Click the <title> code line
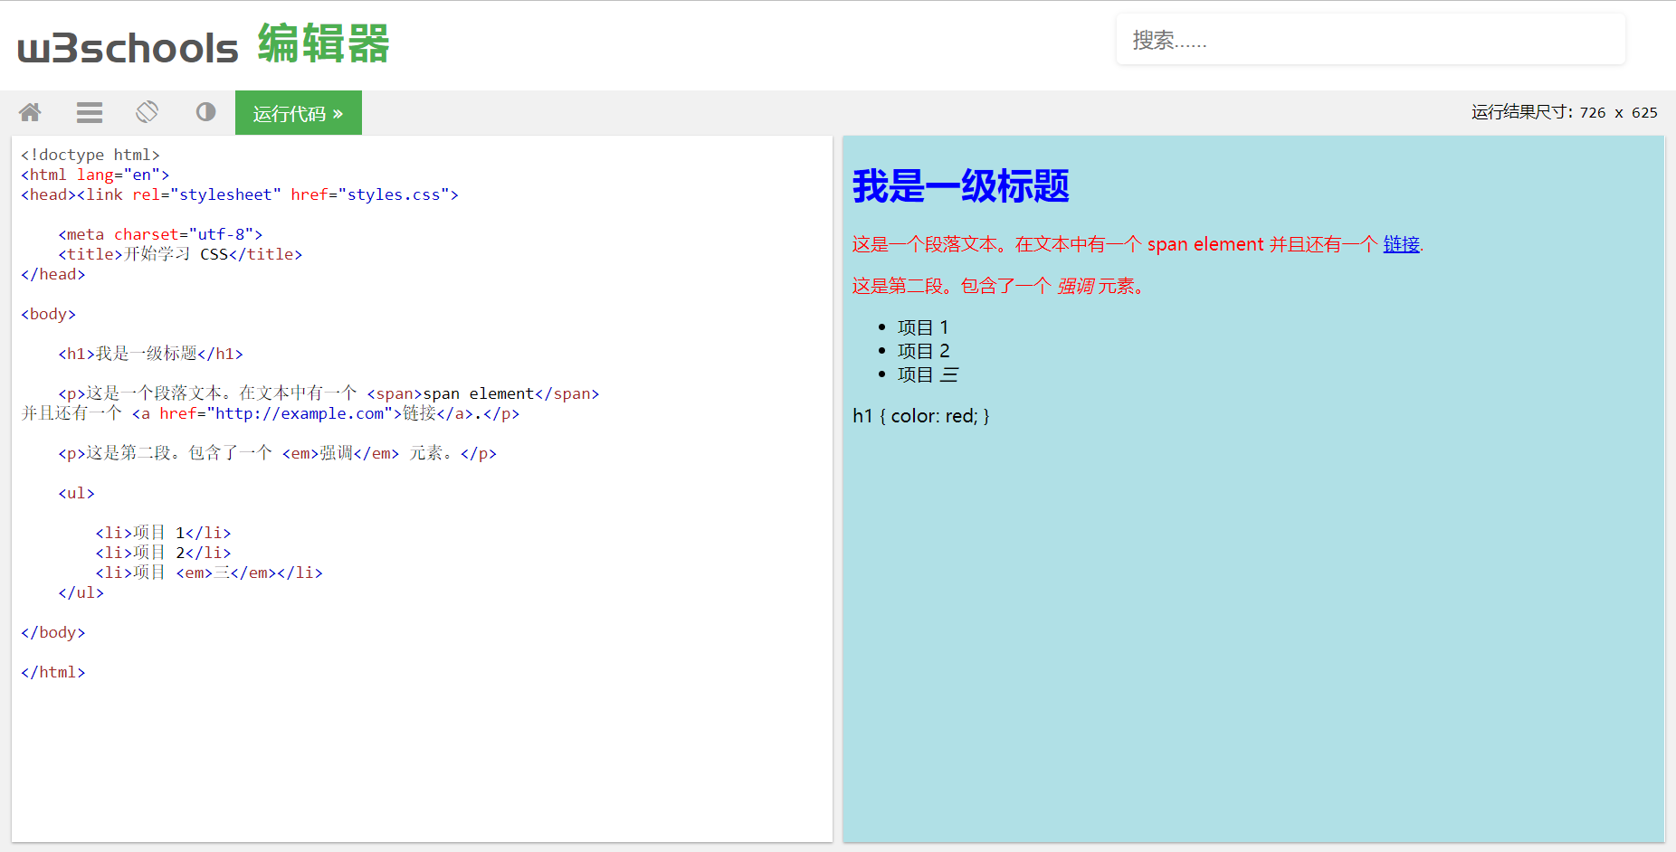Viewport: 1676px width, 852px height. coord(180,254)
